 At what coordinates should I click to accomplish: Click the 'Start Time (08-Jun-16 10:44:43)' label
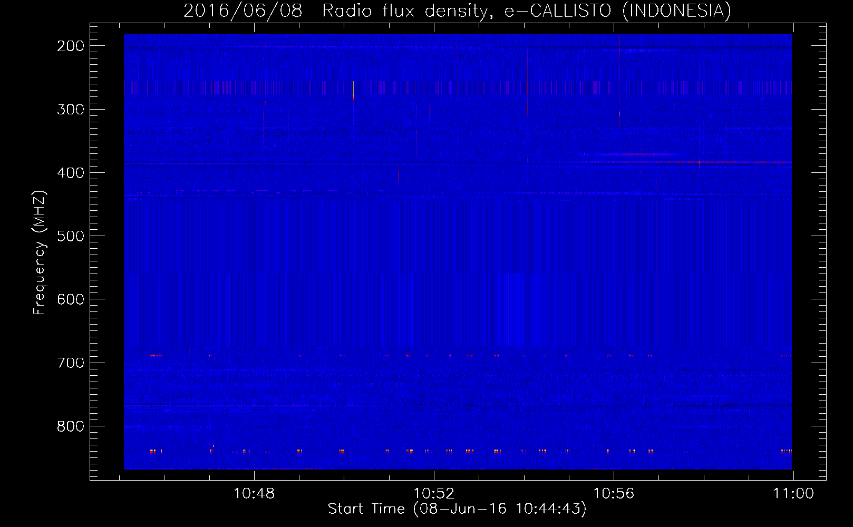click(x=457, y=509)
